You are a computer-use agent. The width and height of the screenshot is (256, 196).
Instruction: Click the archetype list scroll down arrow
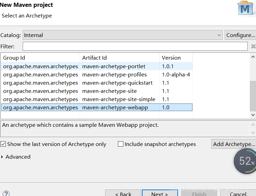(253, 115)
